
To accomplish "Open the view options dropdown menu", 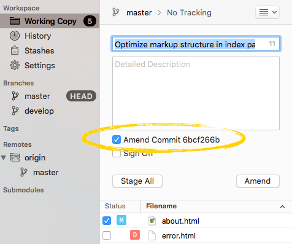I will [x=267, y=12].
